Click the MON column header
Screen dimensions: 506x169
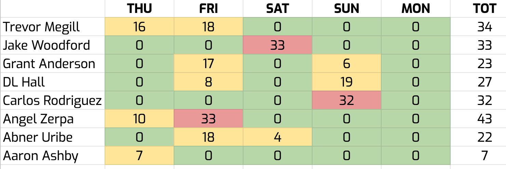pos(415,9)
